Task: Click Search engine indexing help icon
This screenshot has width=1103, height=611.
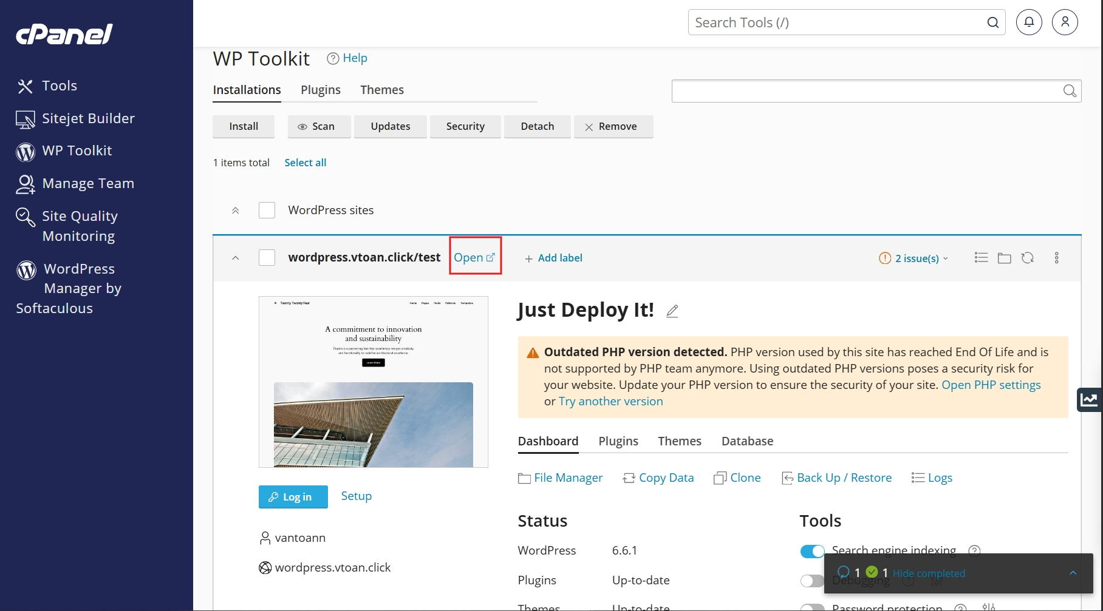Action: click(974, 551)
